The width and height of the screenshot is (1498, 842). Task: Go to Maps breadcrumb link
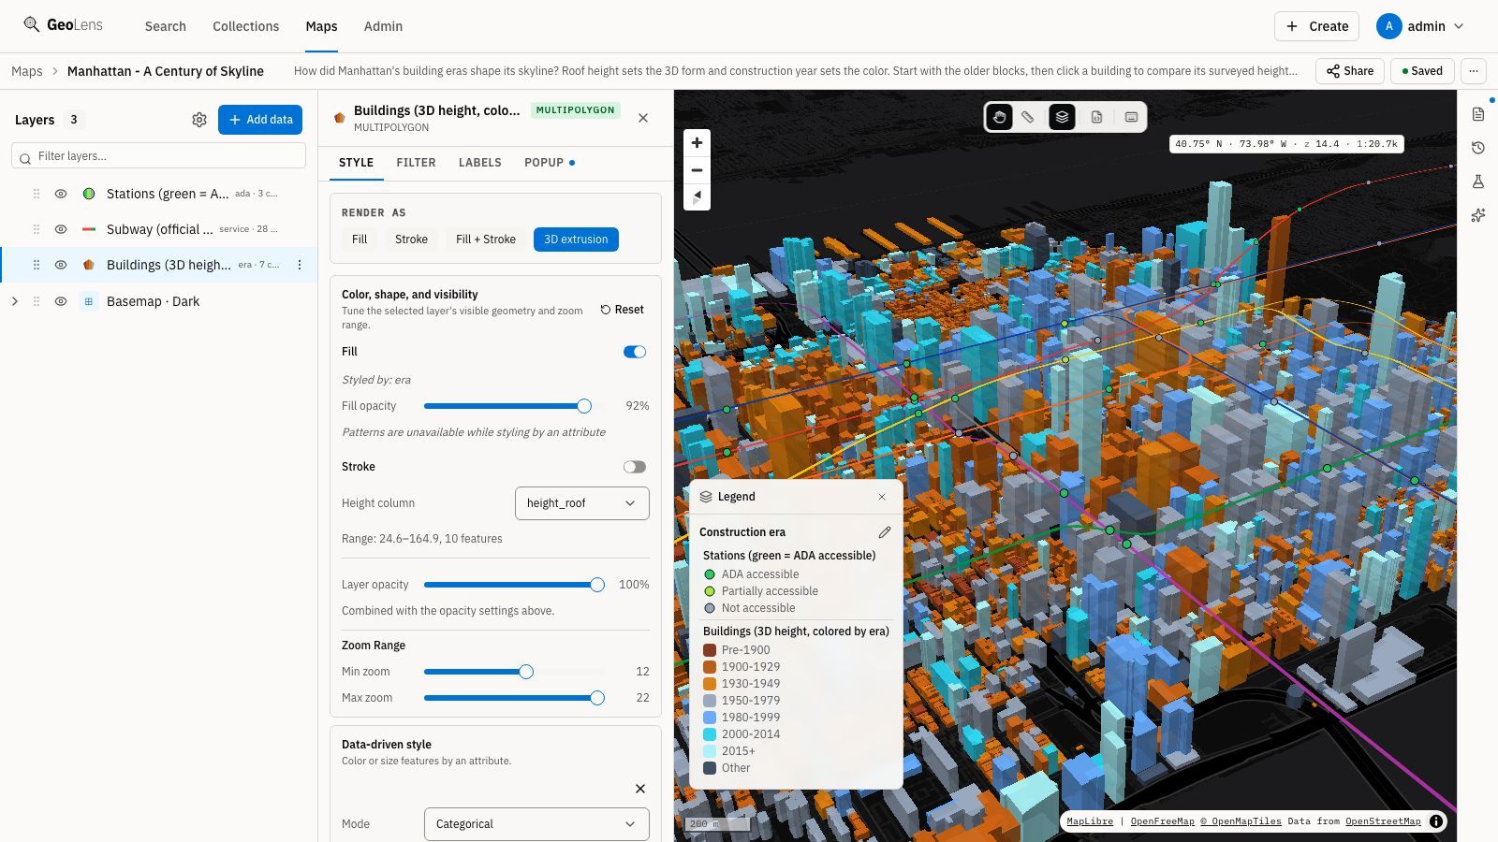point(27,71)
